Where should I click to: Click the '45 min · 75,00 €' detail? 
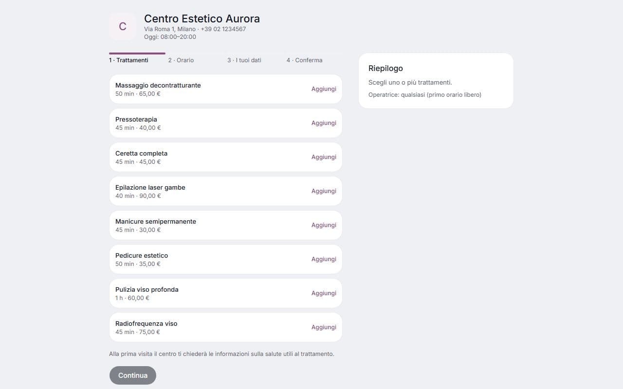[x=138, y=332]
